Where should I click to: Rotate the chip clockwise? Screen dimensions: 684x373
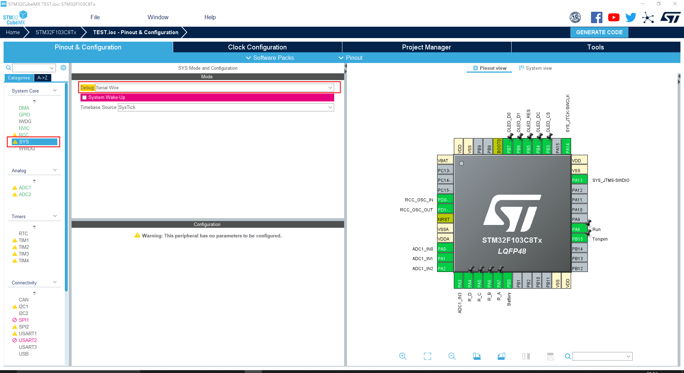coord(477,356)
